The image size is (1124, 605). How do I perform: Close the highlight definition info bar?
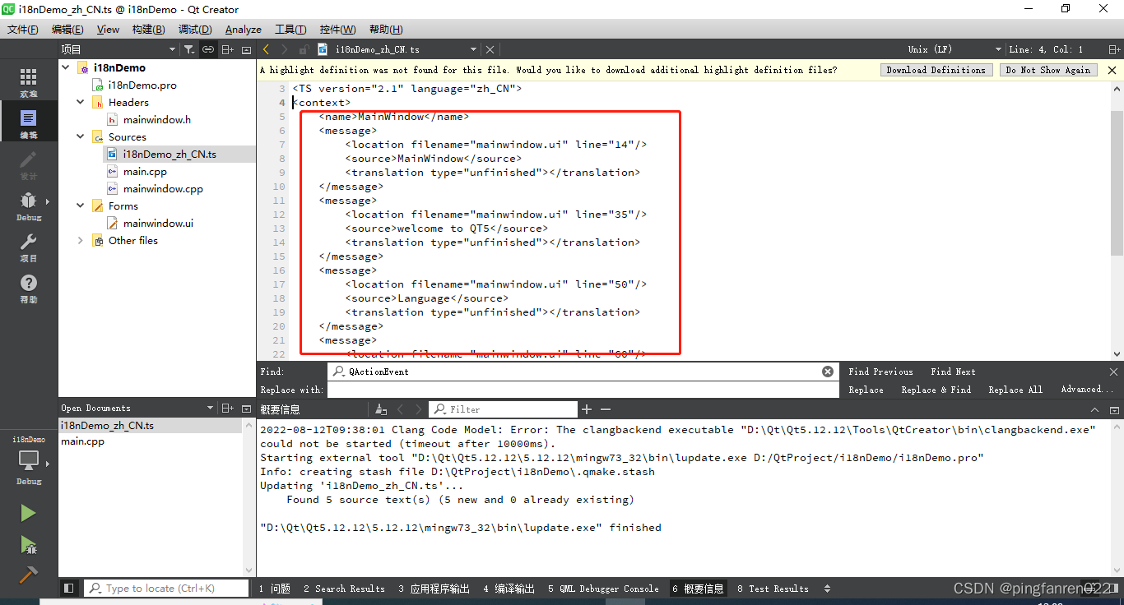[1112, 70]
